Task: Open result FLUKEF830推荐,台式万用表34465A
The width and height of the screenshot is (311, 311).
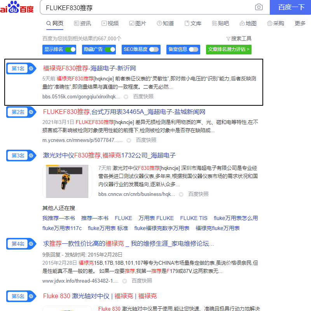Action: tap(124, 112)
